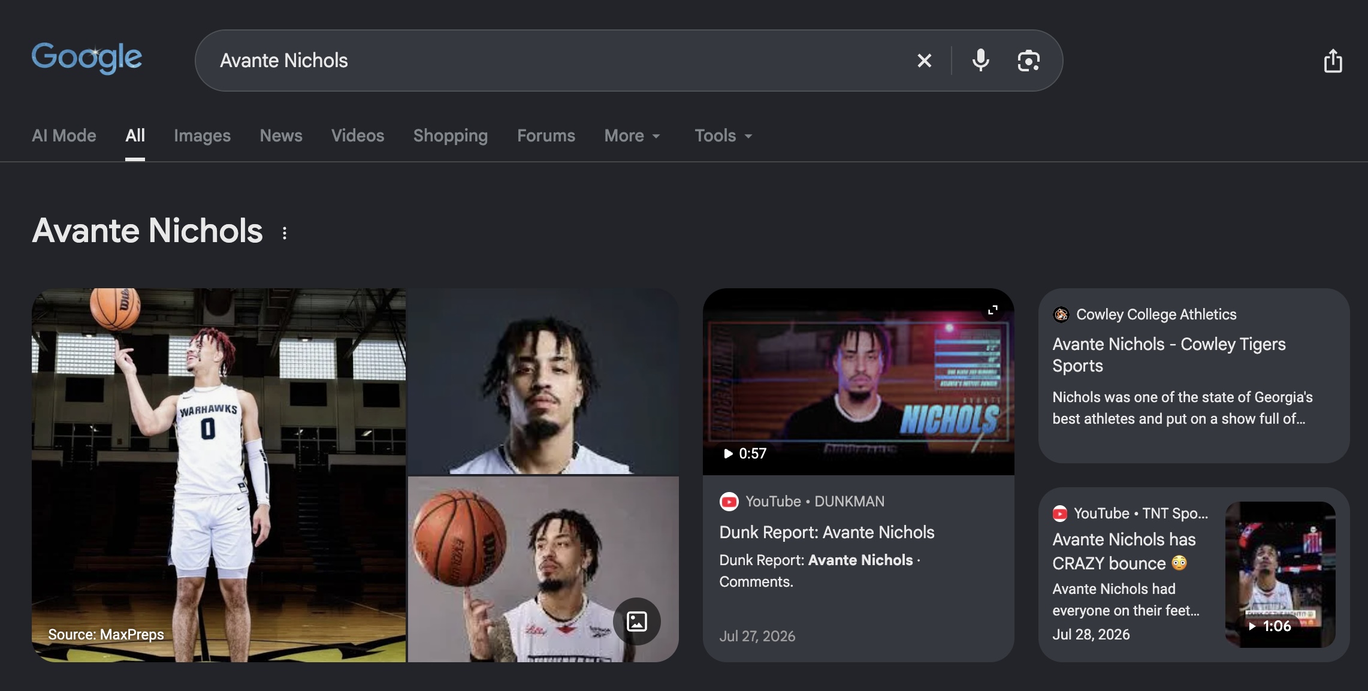Open Google Lens image search icon
The width and height of the screenshot is (1368, 691).
[x=1028, y=61]
